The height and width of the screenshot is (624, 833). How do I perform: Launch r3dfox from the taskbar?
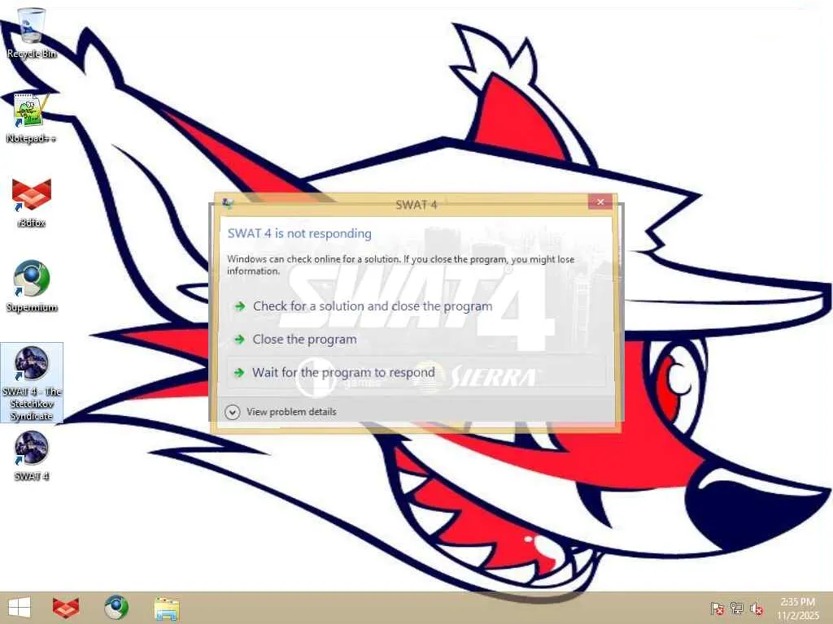pyautogui.click(x=66, y=608)
